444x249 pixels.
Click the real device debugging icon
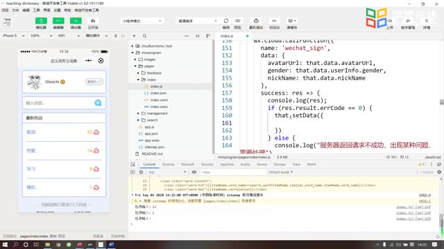click(x=256, y=21)
